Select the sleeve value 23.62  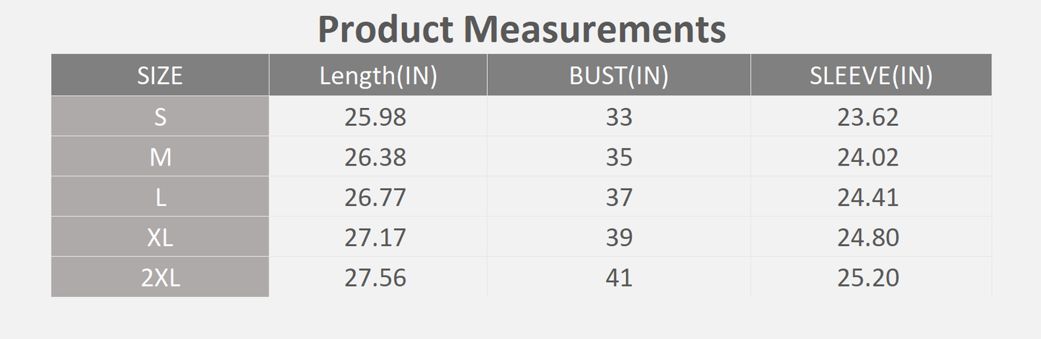(868, 117)
